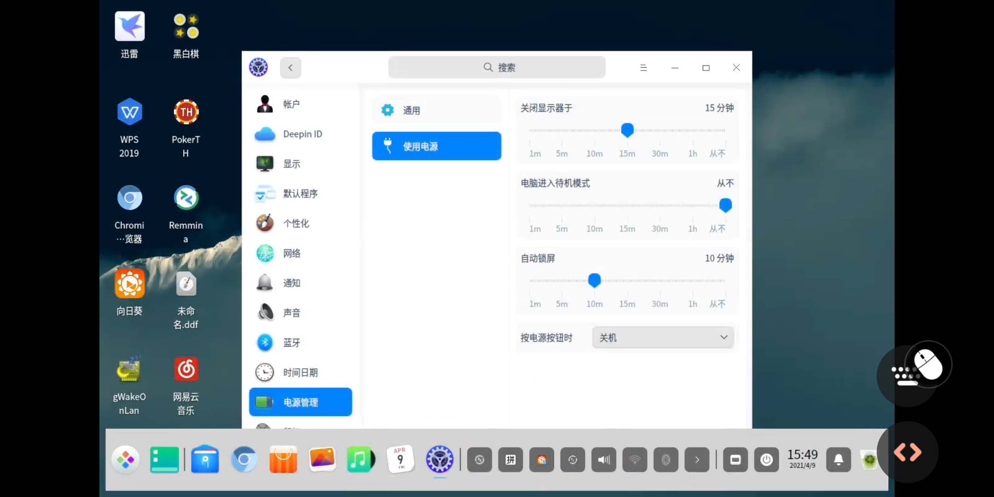Open the notification bell in dock
The height and width of the screenshot is (497, 994).
[838, 459]
